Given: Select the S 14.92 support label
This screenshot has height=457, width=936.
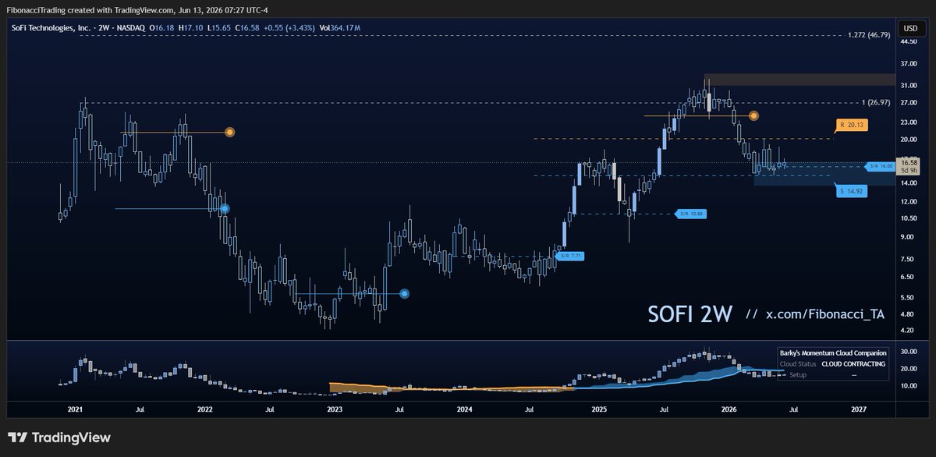Looking at the screenshot, I should pyautogui.click(x=852, y=190).
